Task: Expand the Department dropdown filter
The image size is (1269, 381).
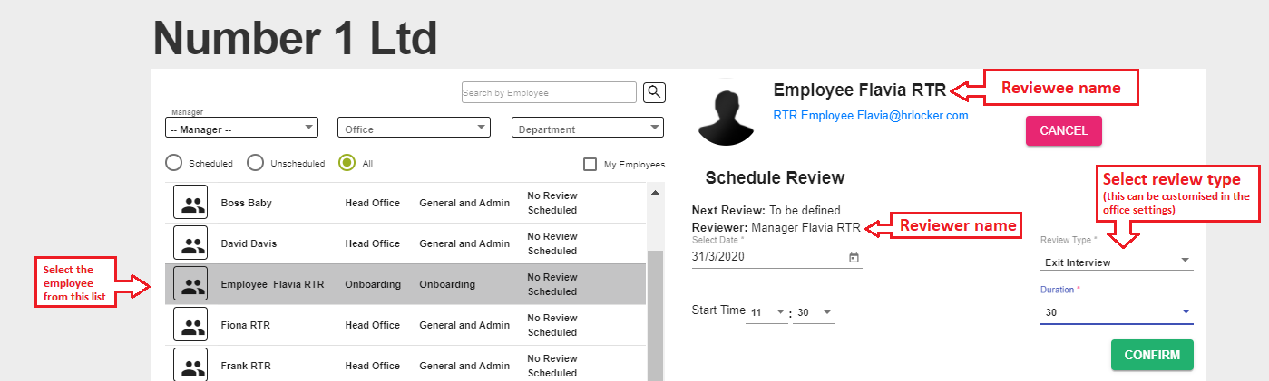Action: (x=588, y=129)
